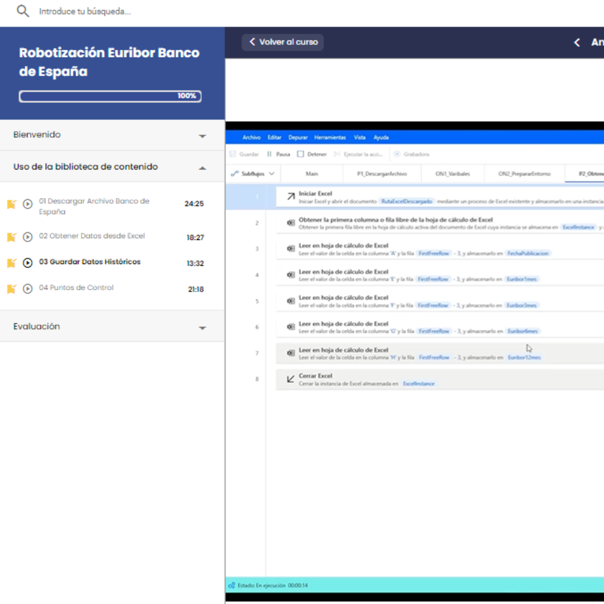The image size is (604, 604).
Task: Click play icon for lesson 01
Action: (x=27, y=204)
